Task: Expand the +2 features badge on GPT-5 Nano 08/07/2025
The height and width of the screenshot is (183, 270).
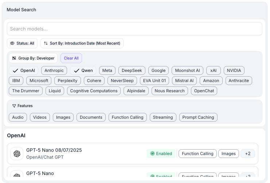Action: [x=248, y=154]
